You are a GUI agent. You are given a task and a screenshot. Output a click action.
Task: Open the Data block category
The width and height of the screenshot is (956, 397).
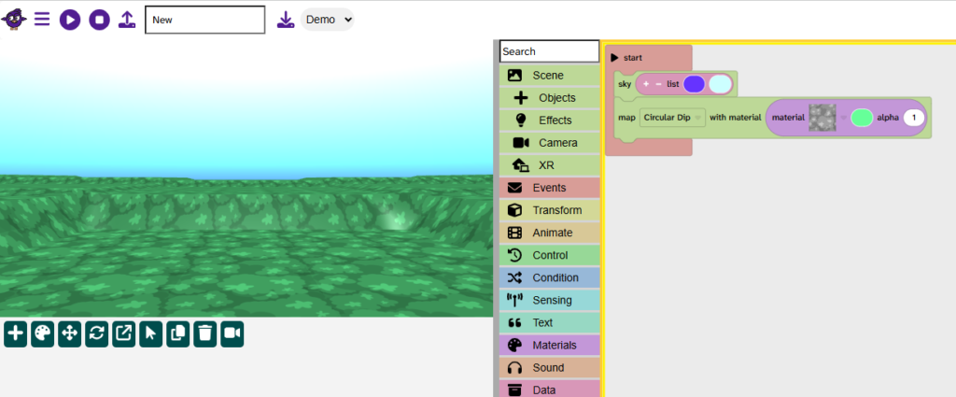click(x=549, y=390)
